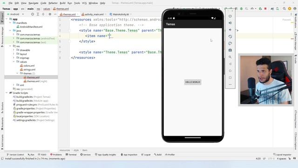Rotate emulator left with the first rotate icon
The height and width of the screenshot is (168, 298).
pos(230,36)
